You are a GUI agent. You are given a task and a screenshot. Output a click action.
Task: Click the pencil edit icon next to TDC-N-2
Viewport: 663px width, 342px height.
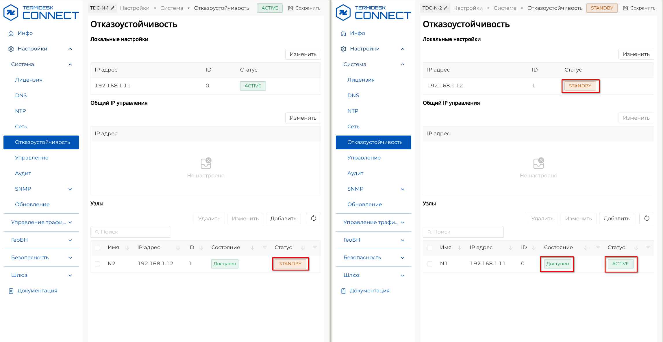pos(446,8)
